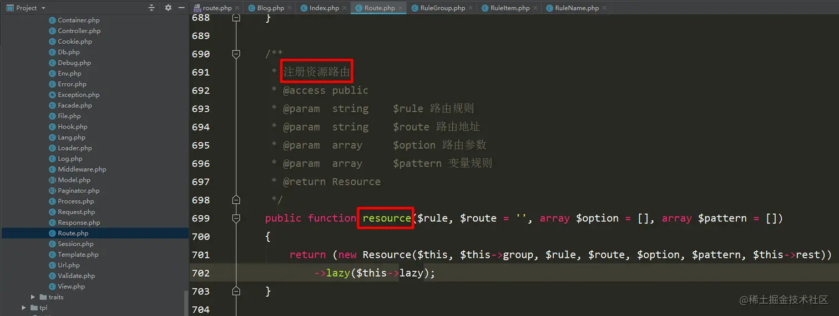Select Middleware.php in project tree

pos(82,169)
